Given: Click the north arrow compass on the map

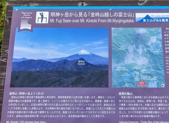Looking at the screenshot, I should 163,85.
